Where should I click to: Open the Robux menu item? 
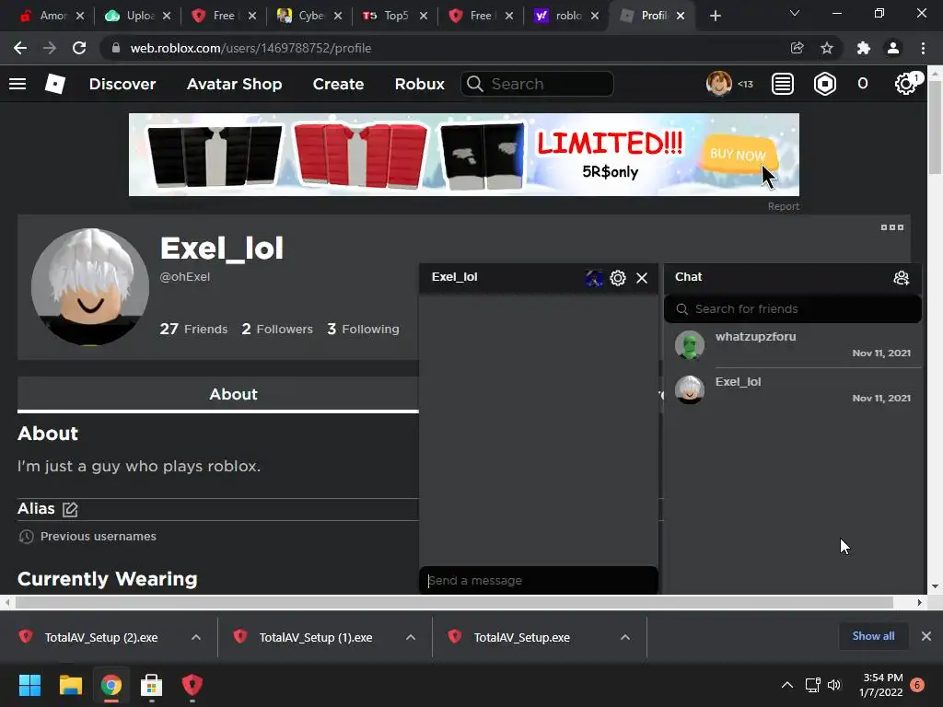pyautogui.click(x=419, y=84)
